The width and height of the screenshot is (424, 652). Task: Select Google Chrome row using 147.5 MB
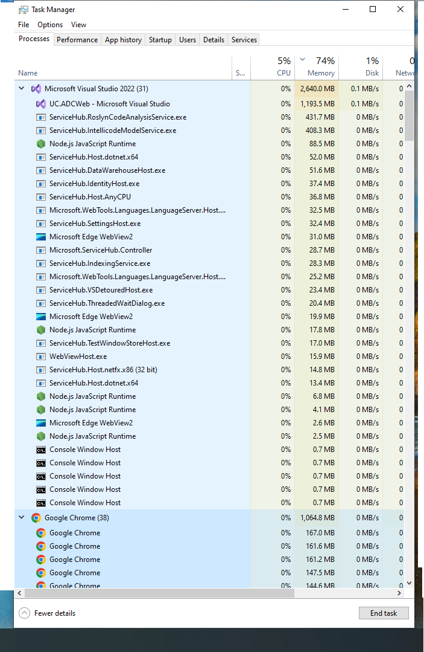click(x=209, y=573)
